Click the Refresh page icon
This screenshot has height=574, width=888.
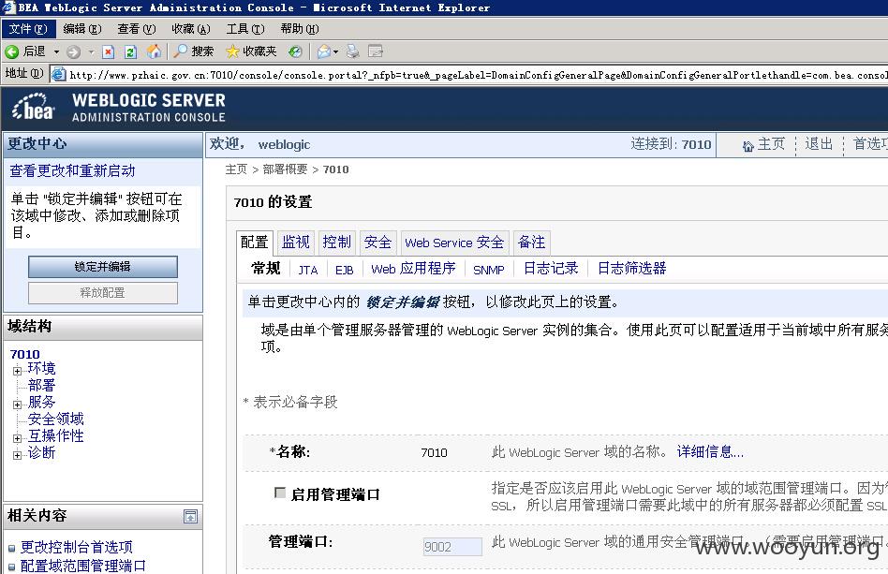(x=130, y=52)
